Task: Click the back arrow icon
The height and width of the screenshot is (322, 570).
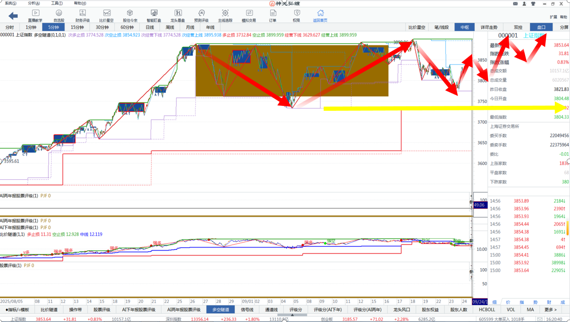Action: [13, 16]
